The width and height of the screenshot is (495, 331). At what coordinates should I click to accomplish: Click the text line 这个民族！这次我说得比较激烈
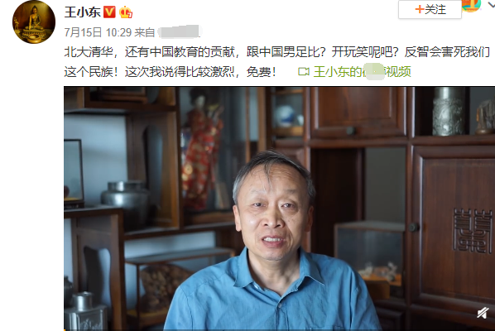170,72
